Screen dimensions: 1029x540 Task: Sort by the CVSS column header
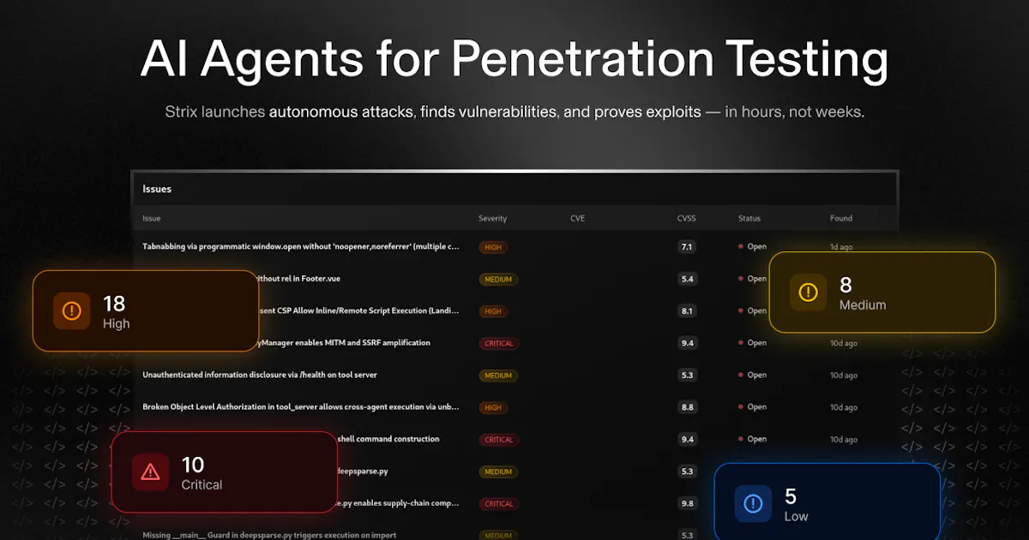686,219
